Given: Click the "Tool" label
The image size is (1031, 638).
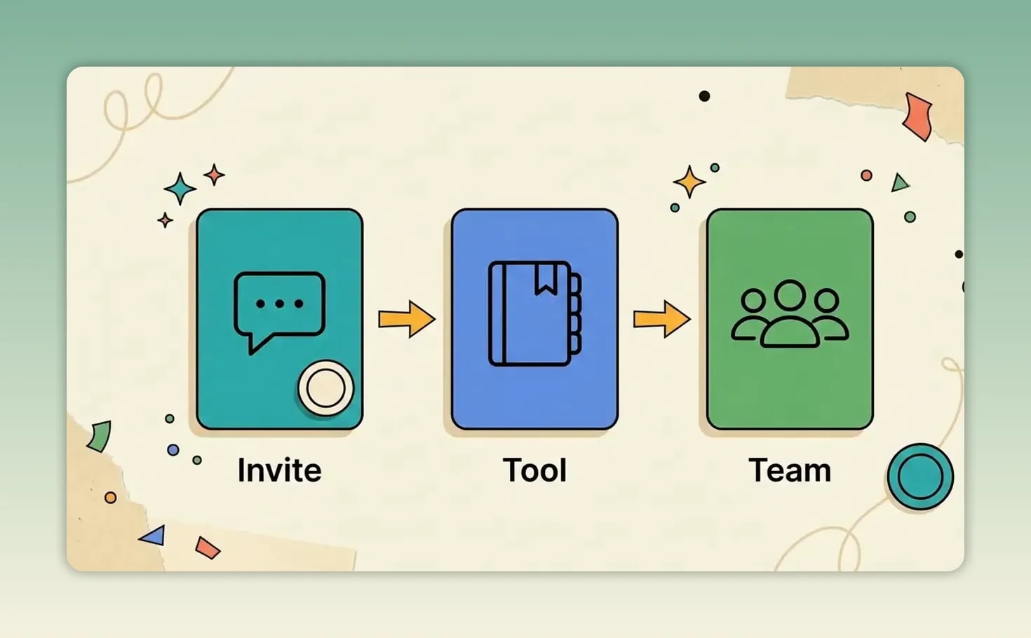Looking at the screenshot, I should coord(534,470).
